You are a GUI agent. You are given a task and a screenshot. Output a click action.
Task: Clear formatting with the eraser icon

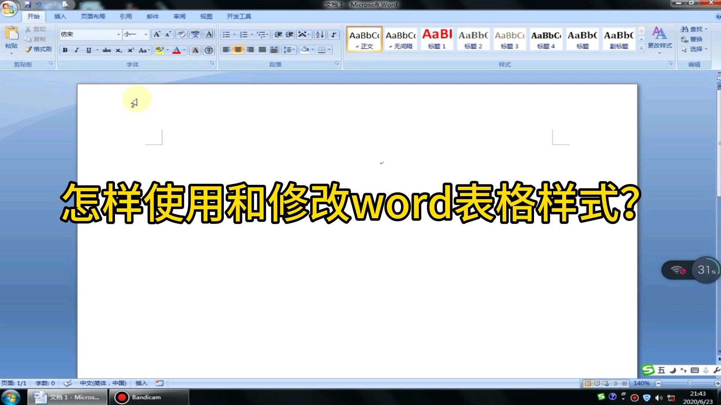click(181, 34)
